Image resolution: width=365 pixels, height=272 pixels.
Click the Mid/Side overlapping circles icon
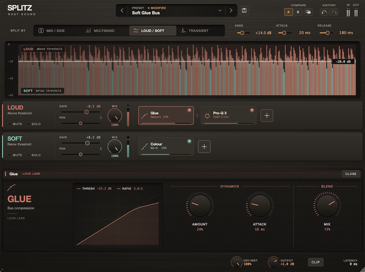tap(41, 30)
